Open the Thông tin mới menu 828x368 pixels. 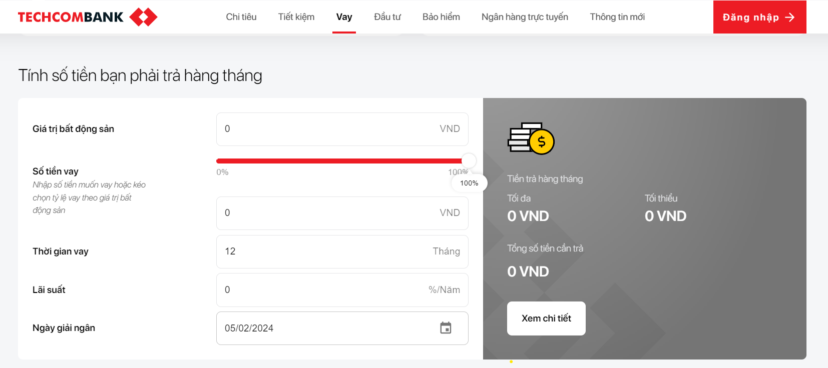coord(617,17)
